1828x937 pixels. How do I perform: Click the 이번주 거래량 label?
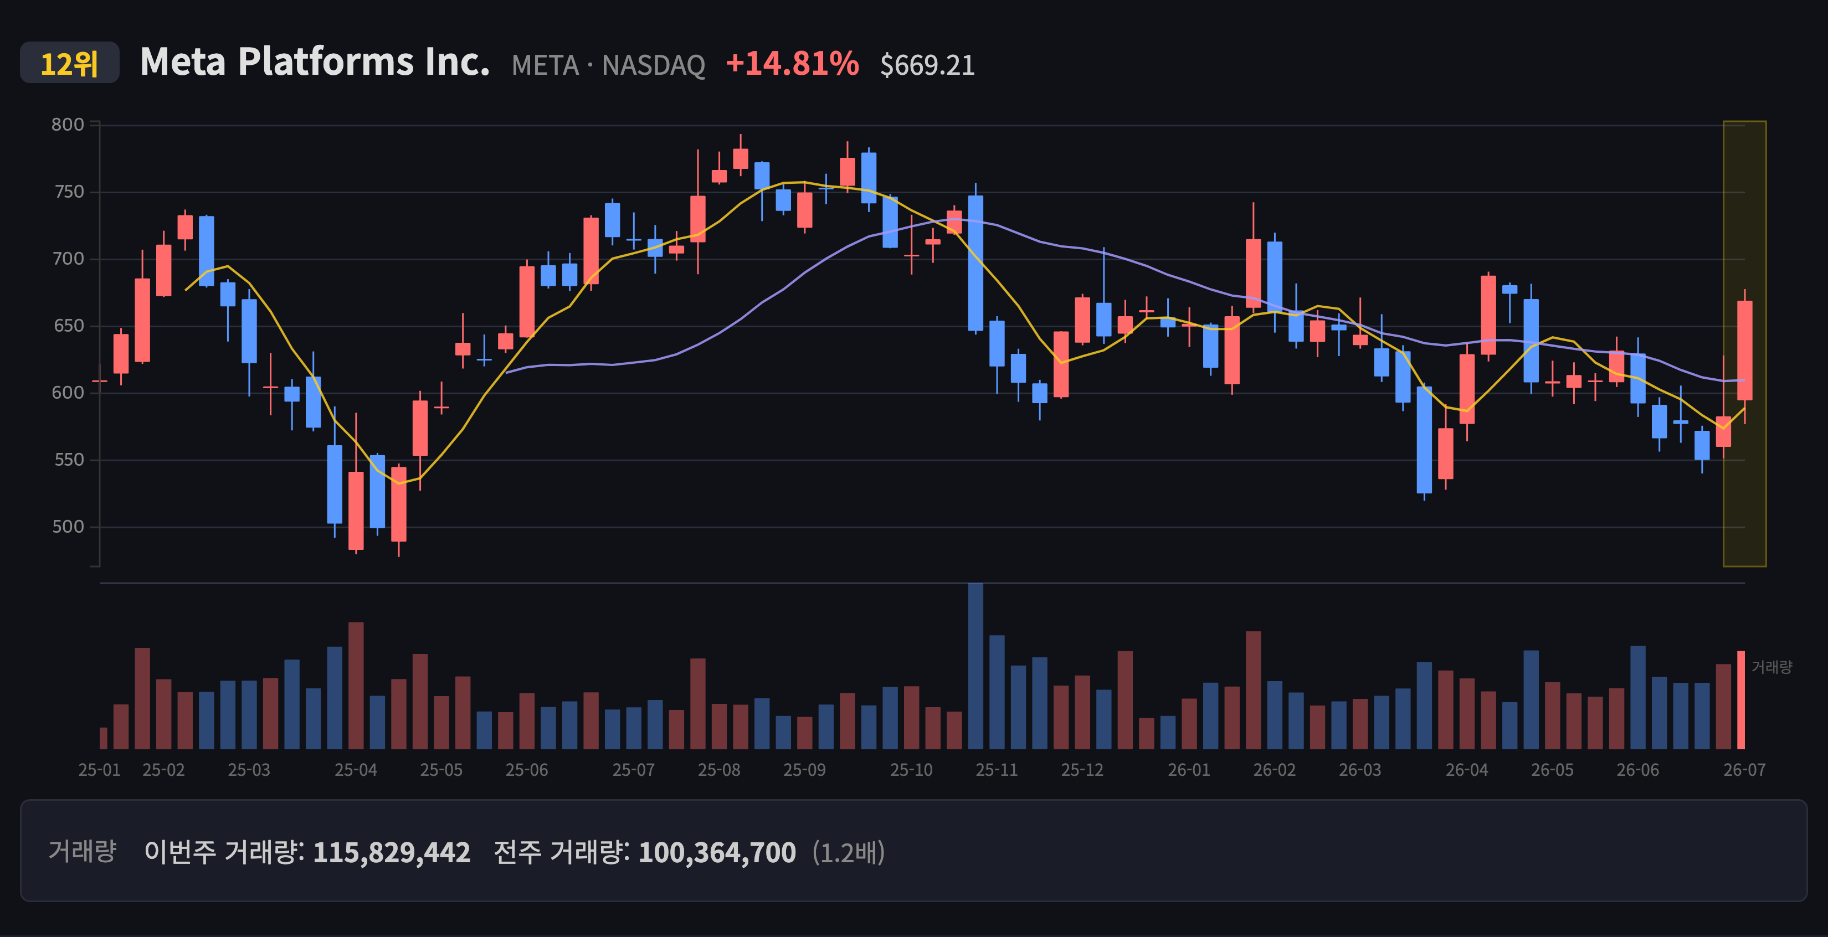[x=224, y=852]
